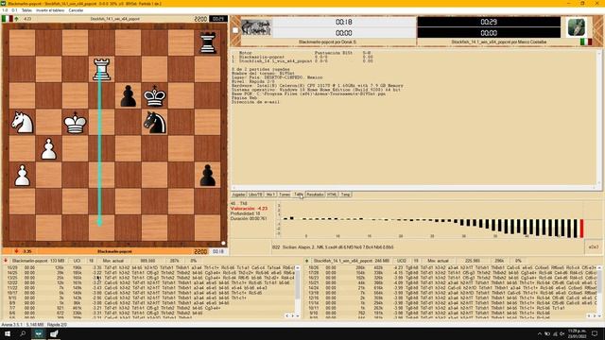Click scroll right arrow in Blackmarlin analysis
The image size is (605, 340).
click(x=292, y=315)
